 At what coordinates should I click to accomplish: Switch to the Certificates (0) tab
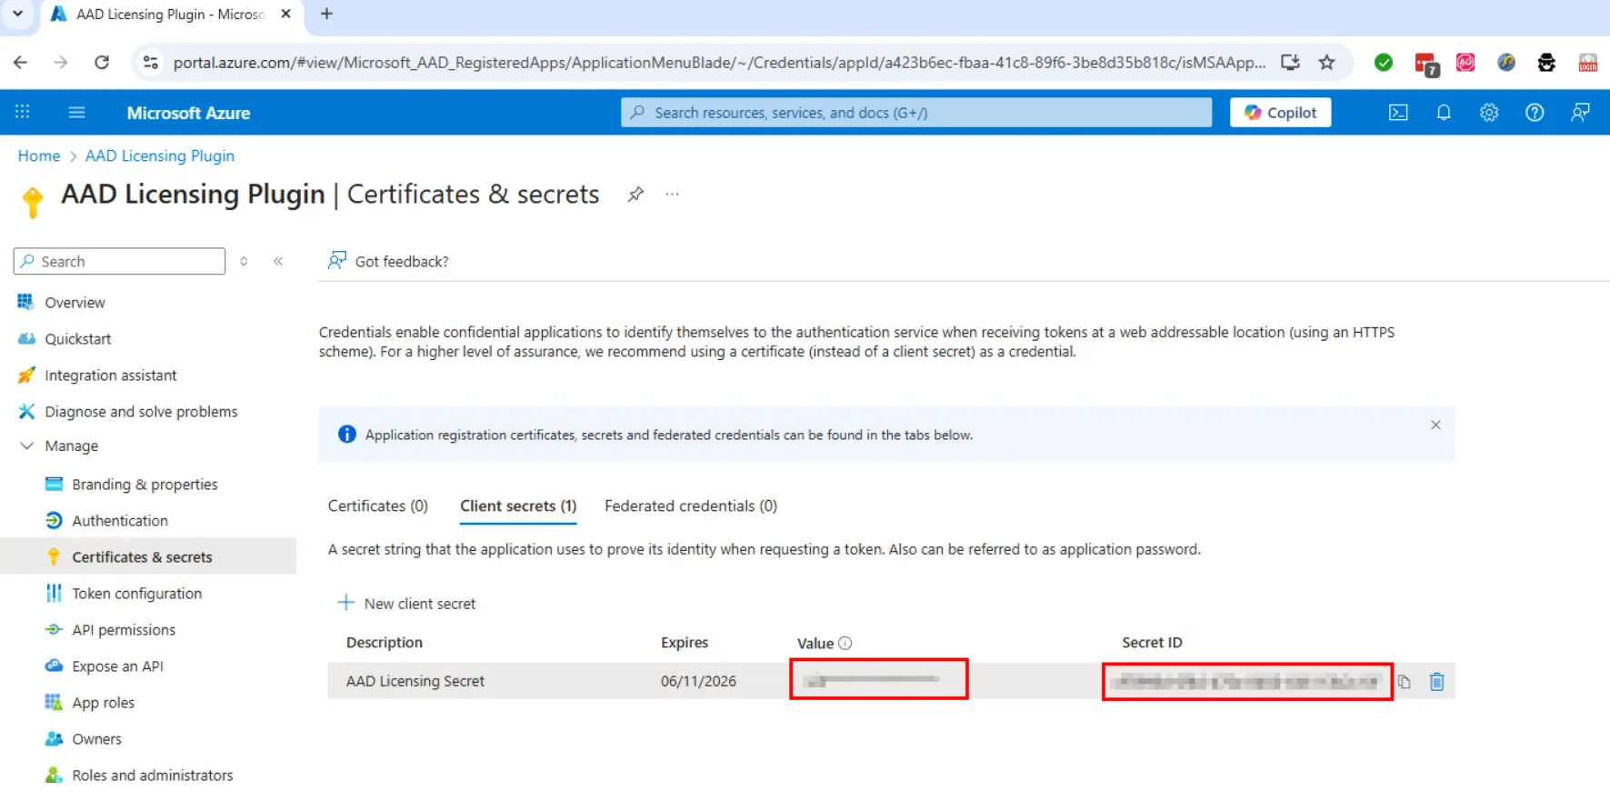[377, 506]
